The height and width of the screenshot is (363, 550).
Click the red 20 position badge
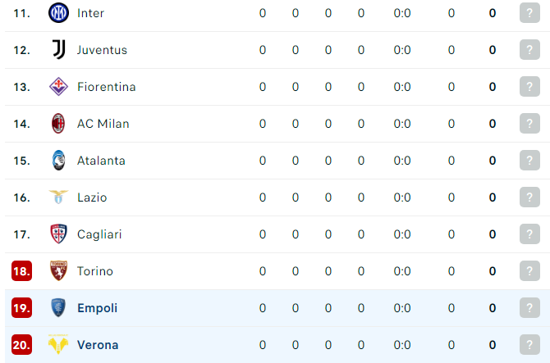(21, 345)
